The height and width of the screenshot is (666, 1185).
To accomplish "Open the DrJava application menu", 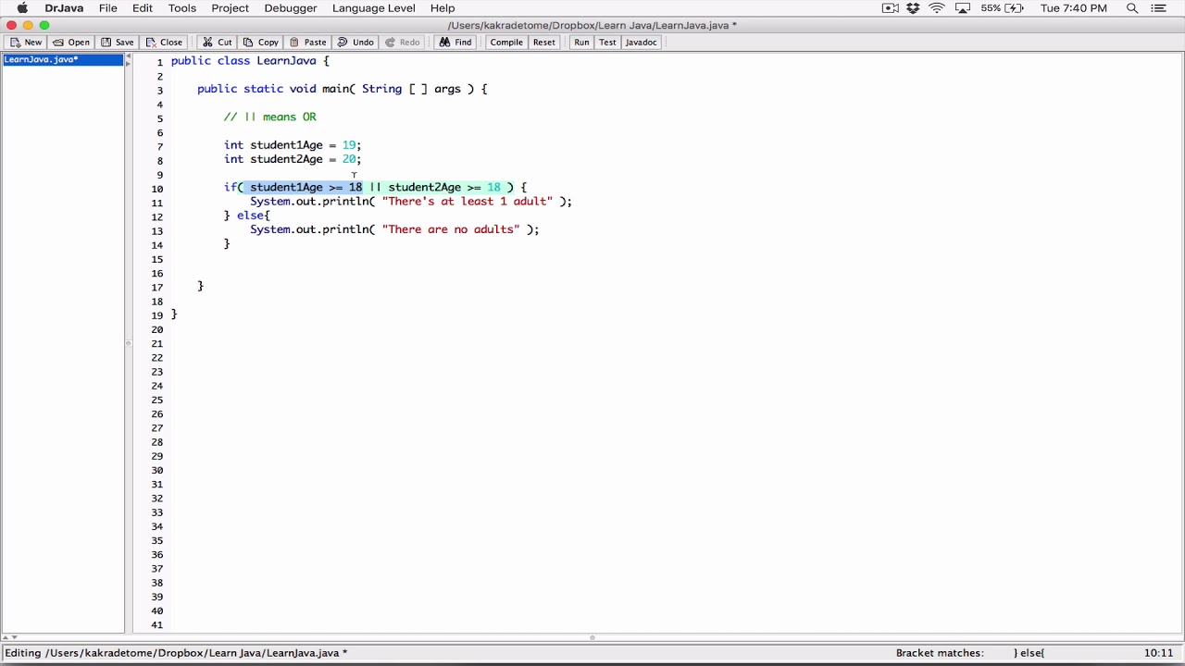I will pyautogui.click(x=64, y=8).
